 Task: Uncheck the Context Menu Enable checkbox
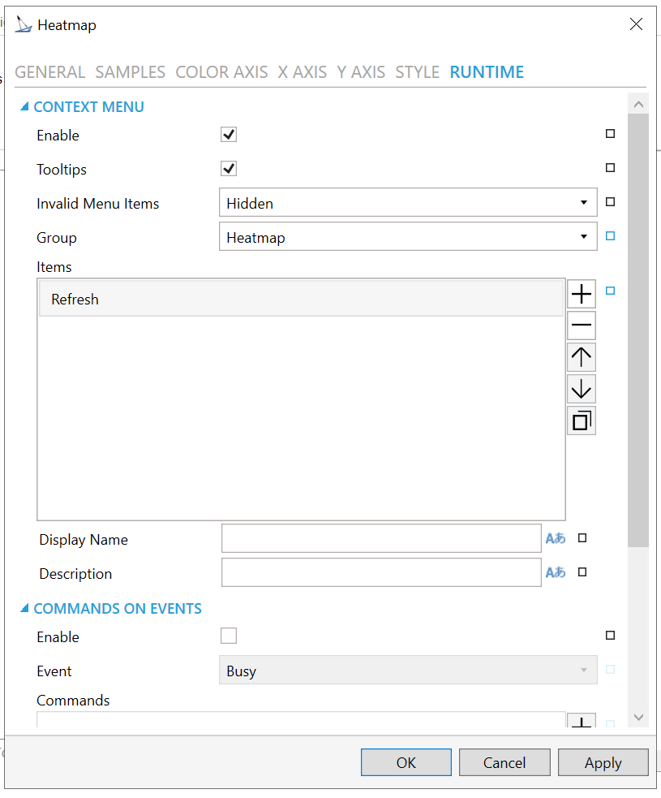(229, 135)
